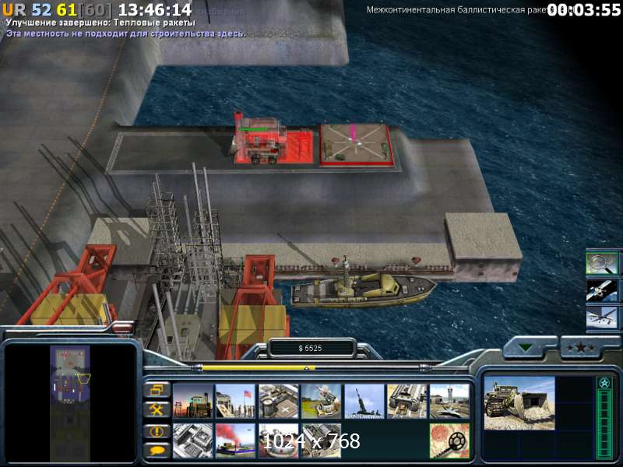Open the chat speech bubble button

[157, 451]
